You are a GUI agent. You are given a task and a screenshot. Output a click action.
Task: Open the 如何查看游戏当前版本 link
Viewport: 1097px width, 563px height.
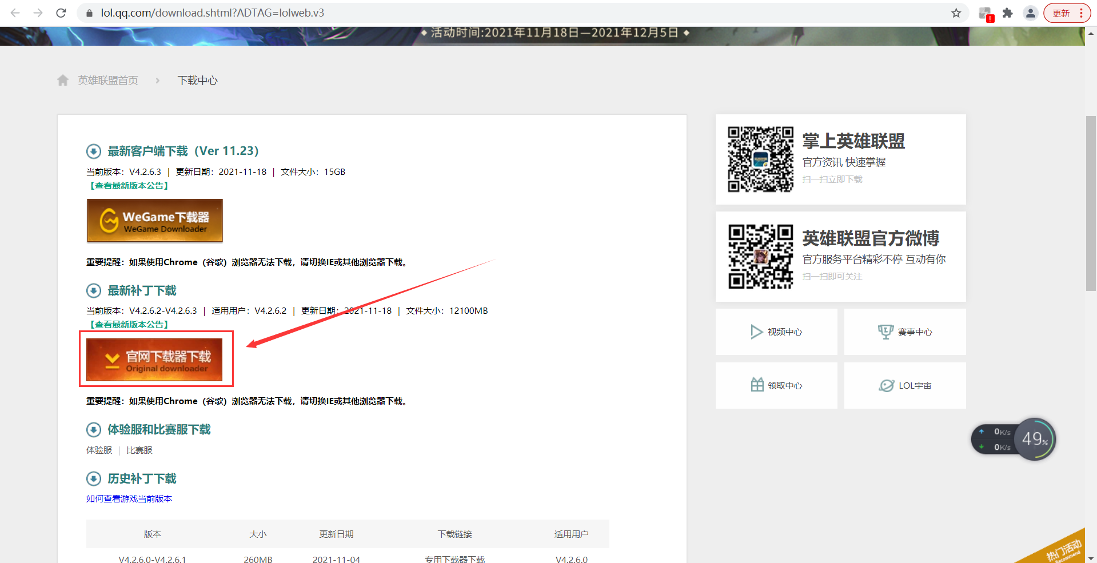pos(129,499)
